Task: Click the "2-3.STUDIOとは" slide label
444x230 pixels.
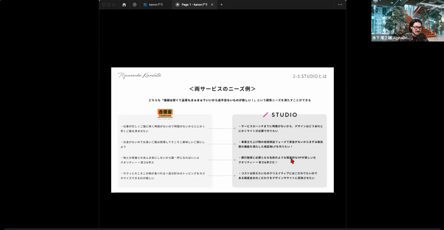Action: pos(310,76)
